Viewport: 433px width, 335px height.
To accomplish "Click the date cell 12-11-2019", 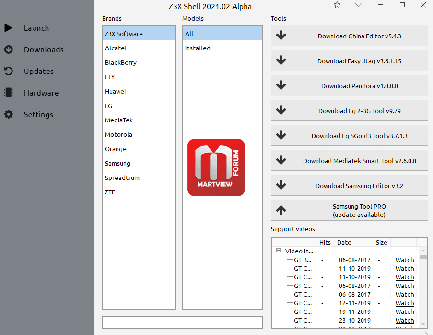I will tap(354, 303).
